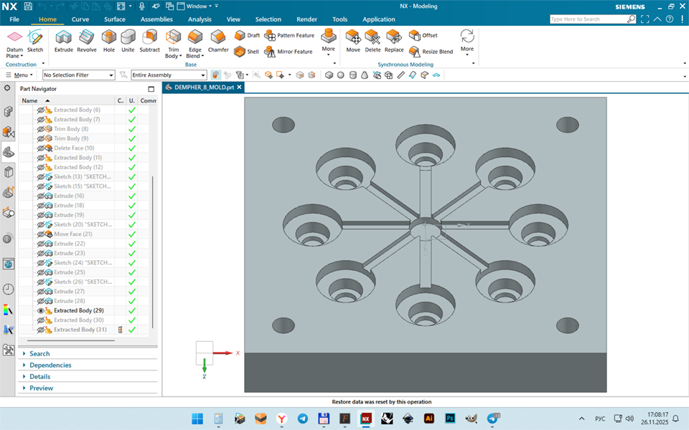Open Telegram from the taskbar
Screen dimensions: 689x430
point(303,418)
